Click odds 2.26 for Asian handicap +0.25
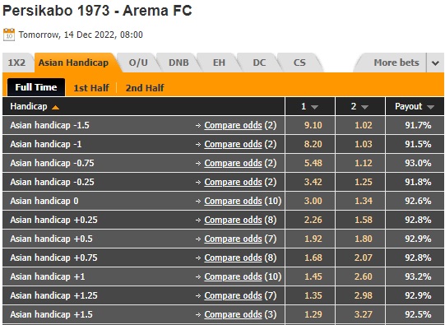Image resolution: width=445 pixels, height=325 pixels. [x=313, y=220]
